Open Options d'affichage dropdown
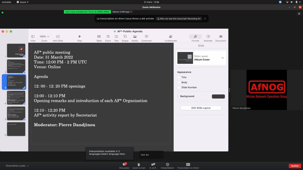Screen dimensions: 303x170 coord(122,12)
